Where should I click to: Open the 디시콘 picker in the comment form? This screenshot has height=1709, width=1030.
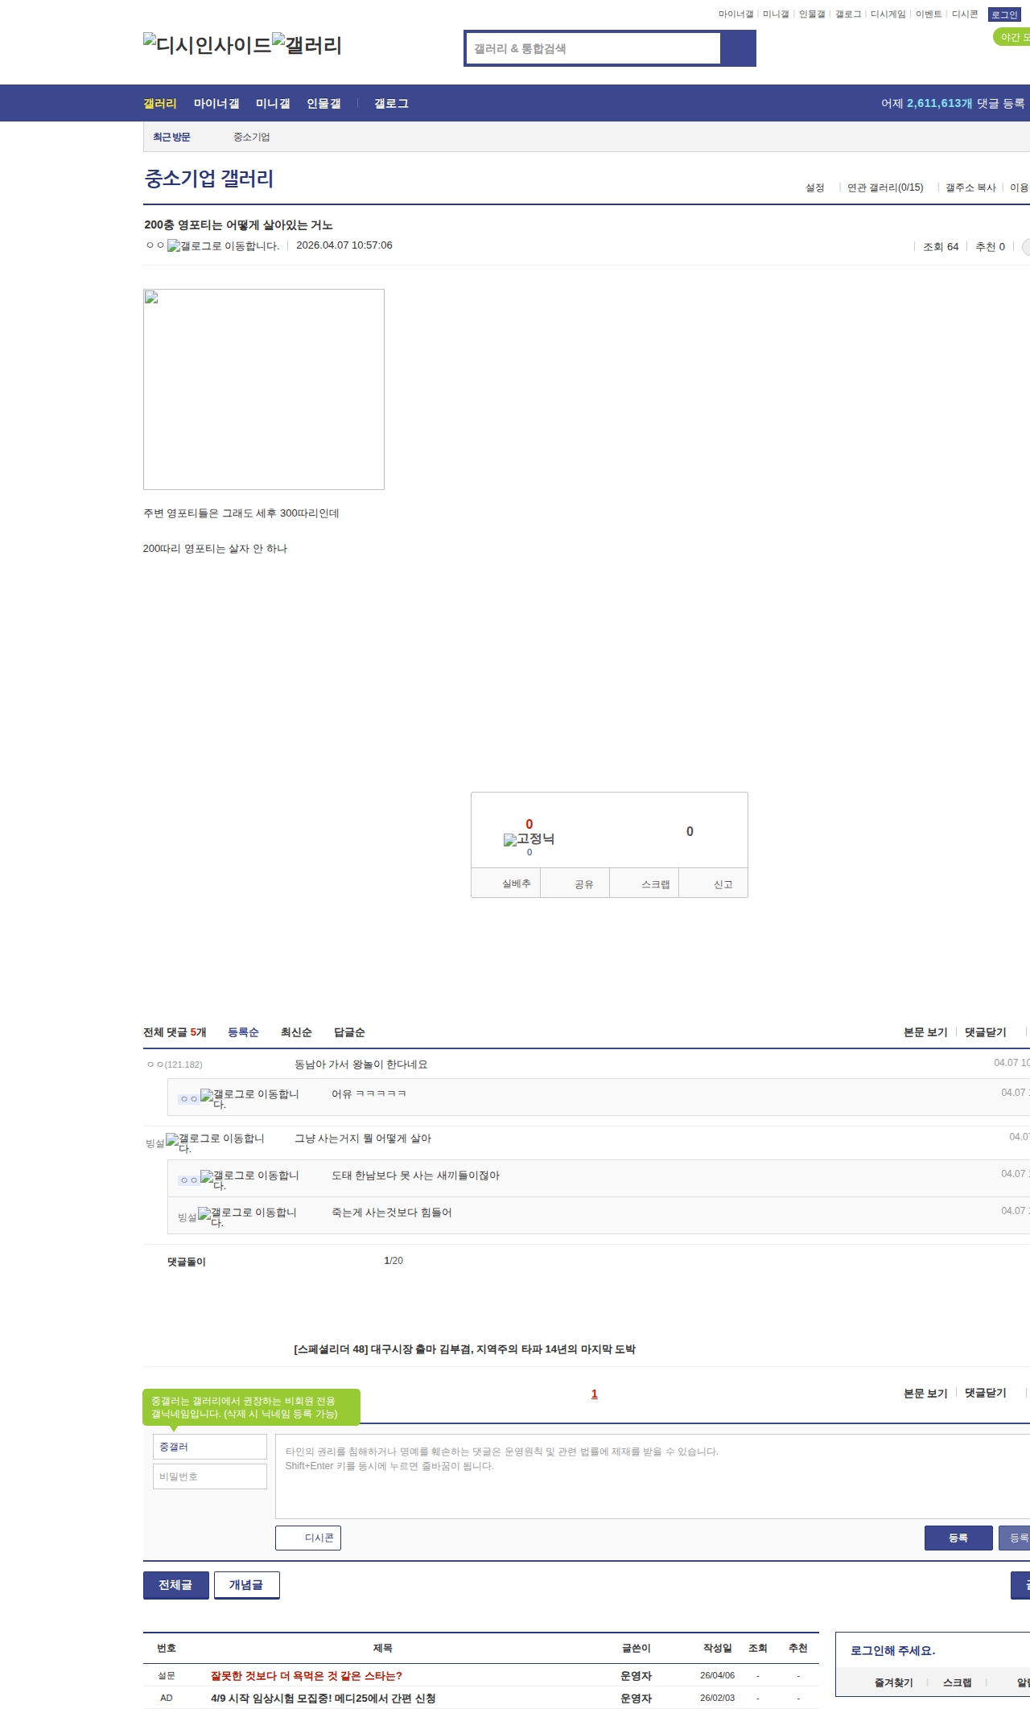(x=308, y=1538)
